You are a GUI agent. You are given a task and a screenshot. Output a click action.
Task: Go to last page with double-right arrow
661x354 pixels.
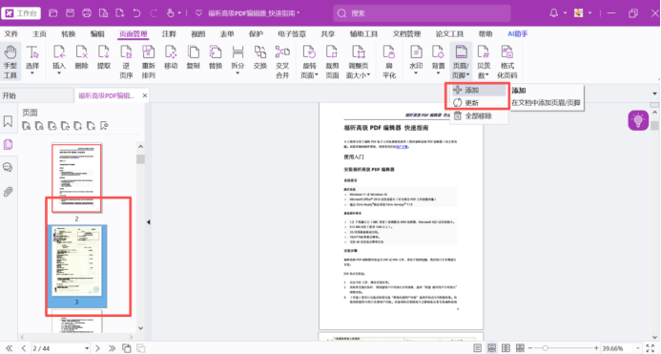pyautogui.click(x=112, y=348)
